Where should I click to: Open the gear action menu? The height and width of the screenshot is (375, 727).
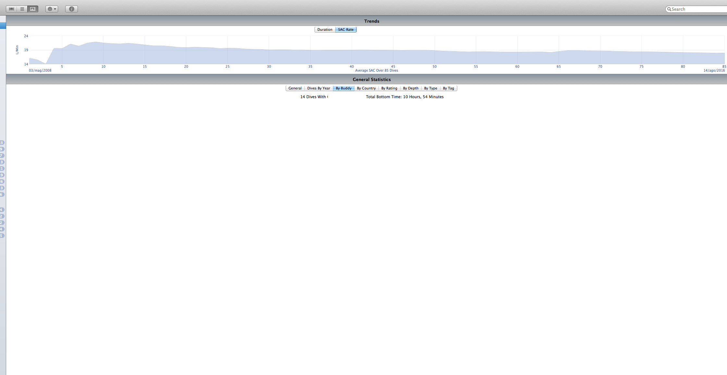point(52,9)
